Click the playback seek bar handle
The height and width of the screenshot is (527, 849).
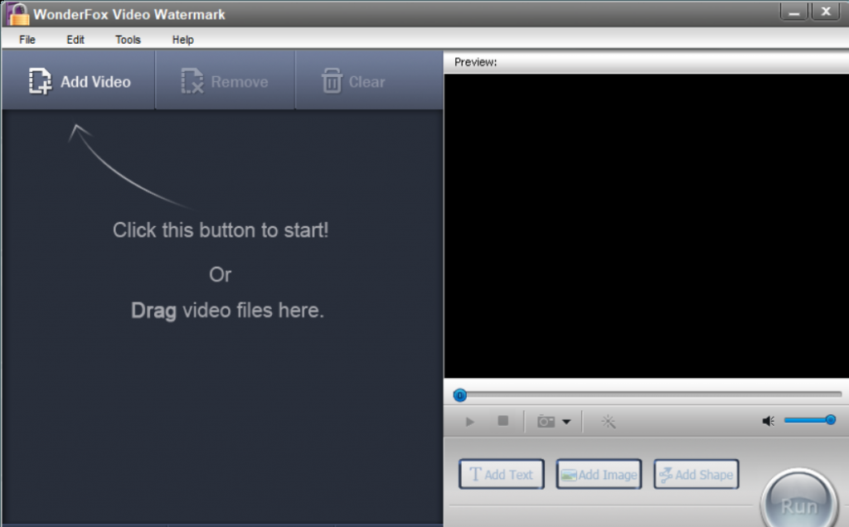(459, 395)
